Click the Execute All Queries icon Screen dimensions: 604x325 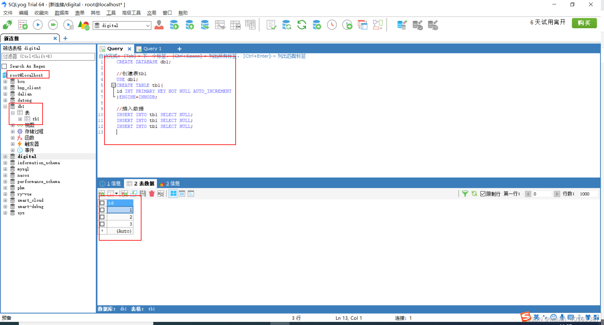tap(53, 25)
